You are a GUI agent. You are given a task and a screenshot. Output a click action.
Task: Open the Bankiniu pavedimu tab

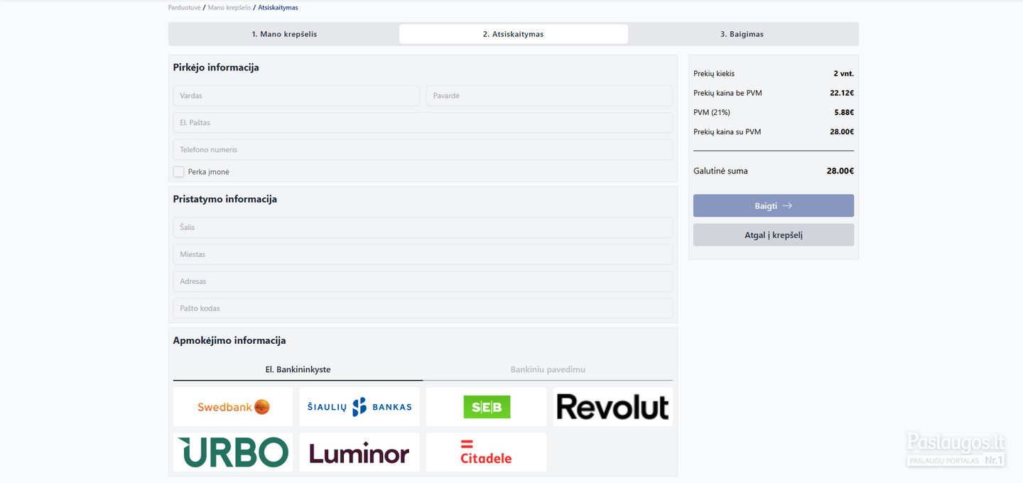click(x=548, y=369)
